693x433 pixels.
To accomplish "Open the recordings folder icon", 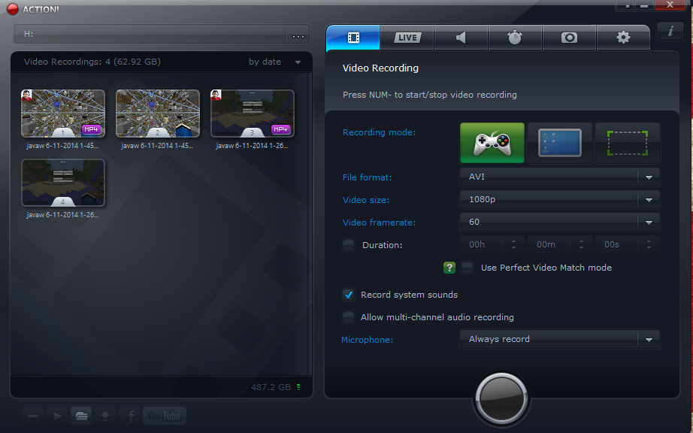I will tap(82, 416).
